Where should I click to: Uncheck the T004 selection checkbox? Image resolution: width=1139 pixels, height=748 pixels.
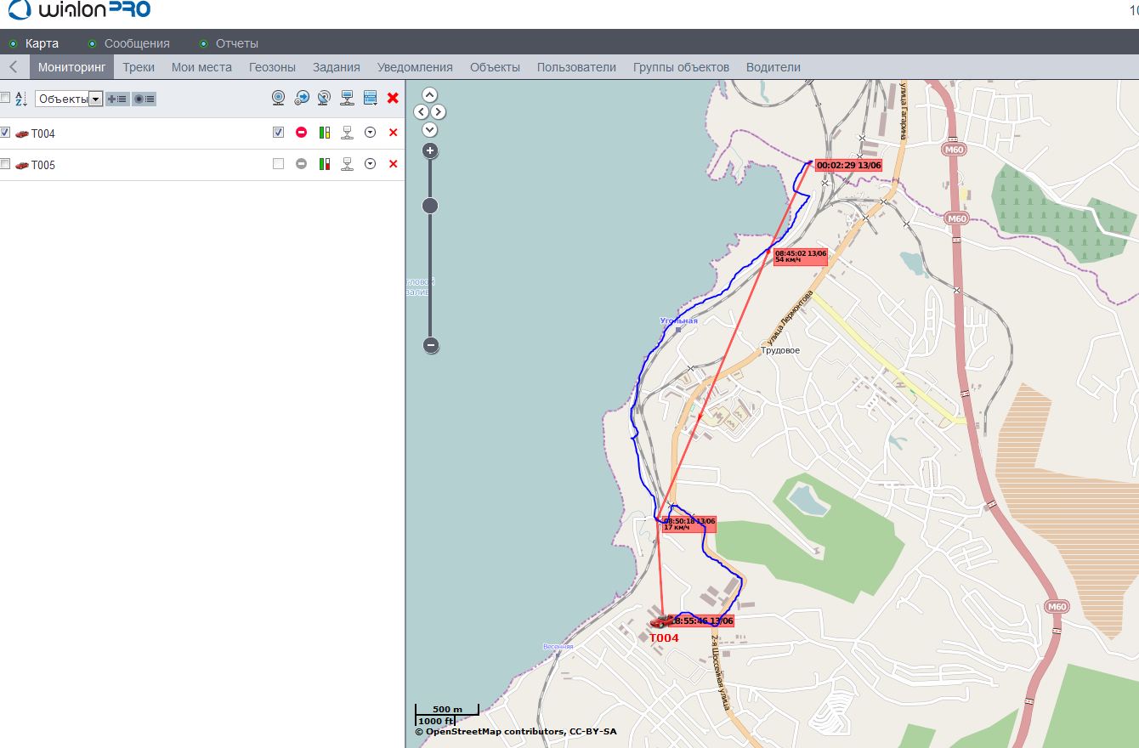[5, 133]
